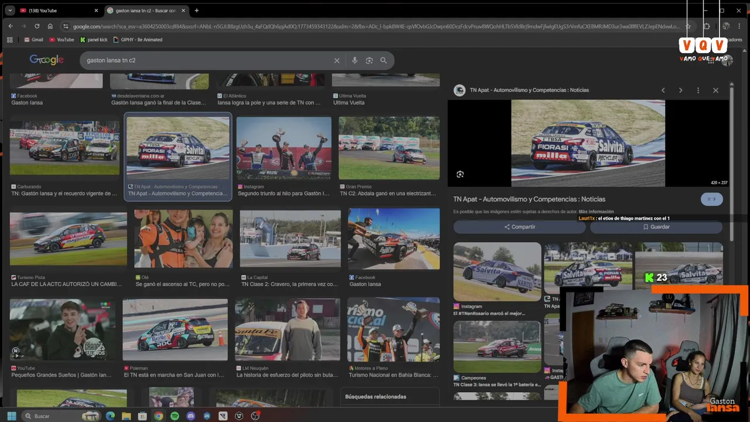Reload the current page

pos(37,26)
